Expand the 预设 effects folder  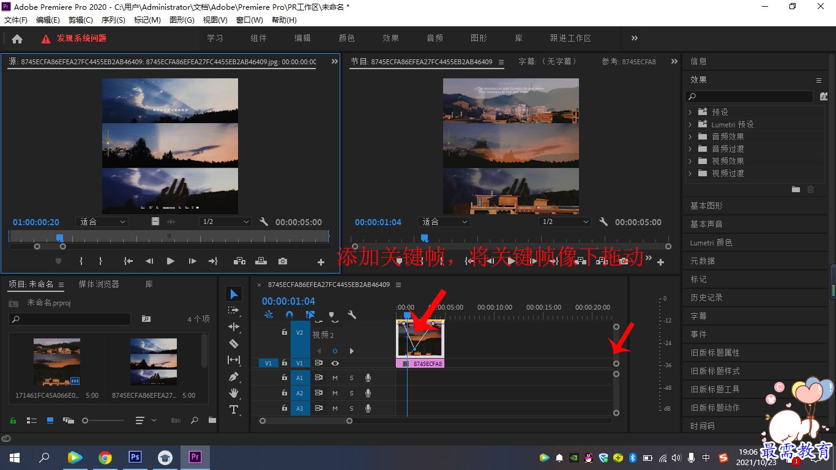690,112
